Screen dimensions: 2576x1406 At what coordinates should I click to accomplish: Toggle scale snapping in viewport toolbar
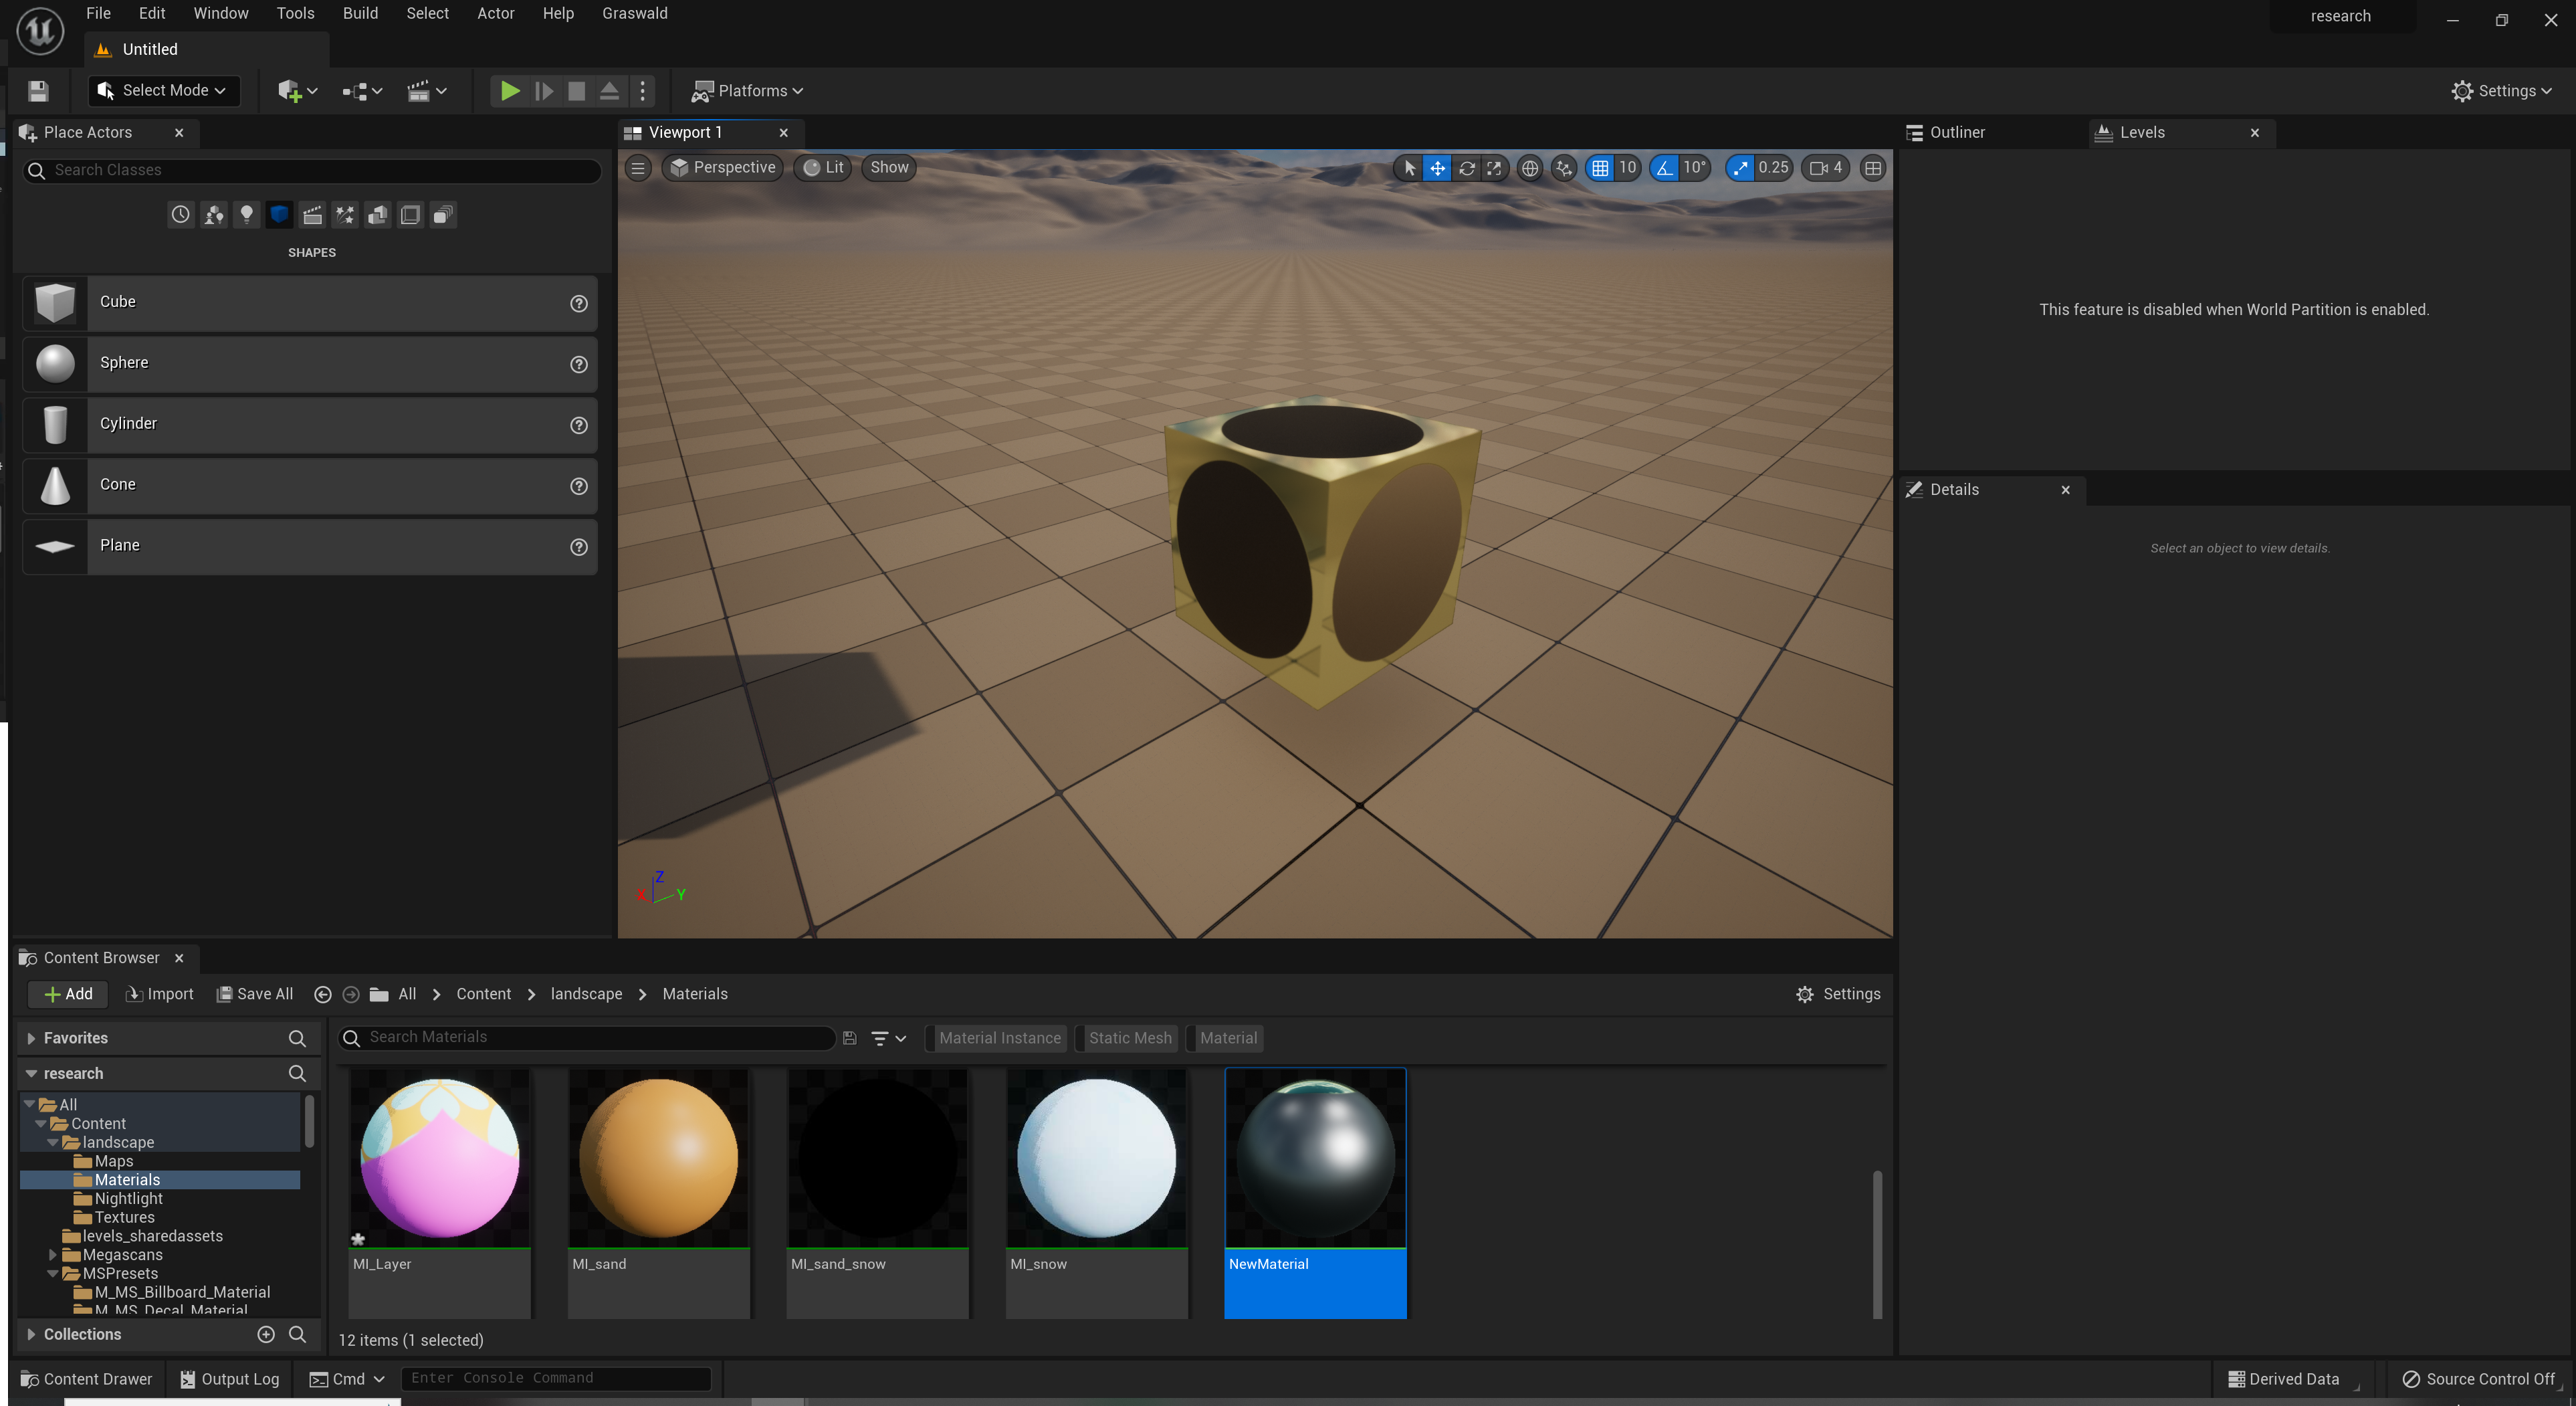pyautogui.click(x=1741, y=168)
